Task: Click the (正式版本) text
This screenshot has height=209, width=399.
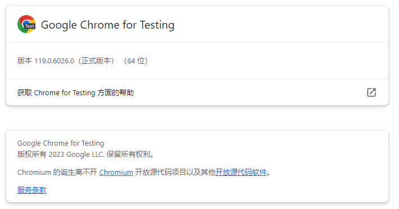Action: pyautogui.click(x=96, y=61)
